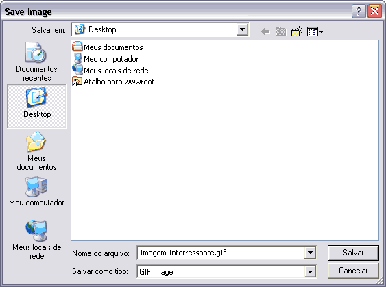The height and width of the screenshot is (287, 386).
Task: Click the file name input field
Action: (221, 253)
